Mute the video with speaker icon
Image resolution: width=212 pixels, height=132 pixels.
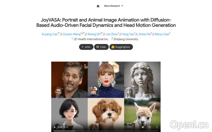(x=143, y=127)
